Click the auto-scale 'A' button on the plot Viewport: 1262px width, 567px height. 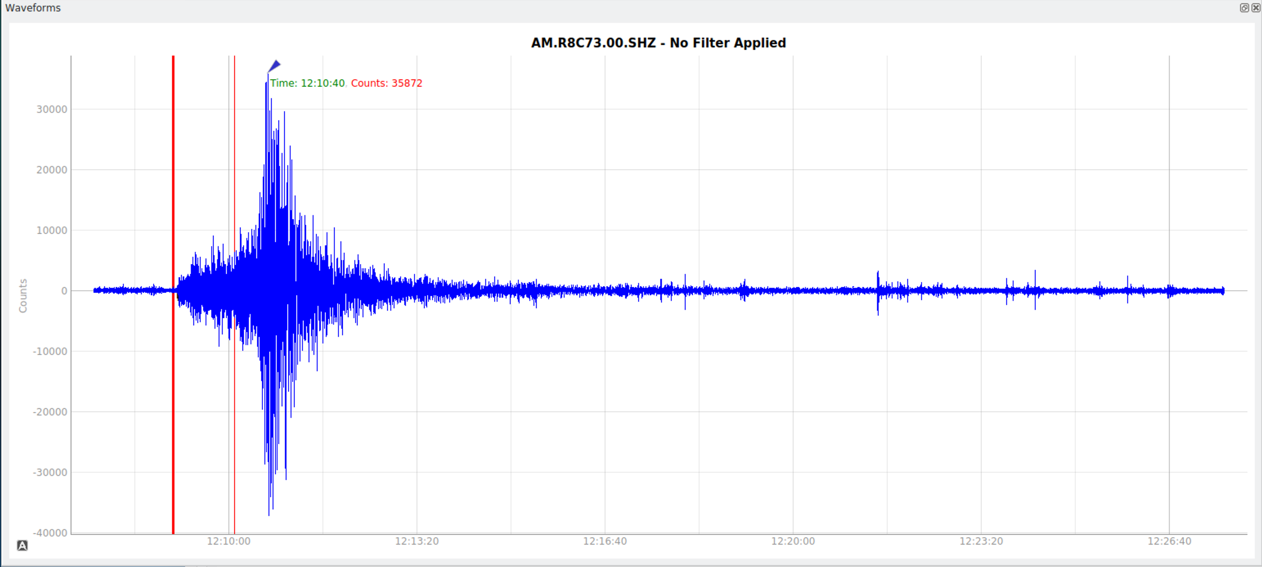click(22, 546)
